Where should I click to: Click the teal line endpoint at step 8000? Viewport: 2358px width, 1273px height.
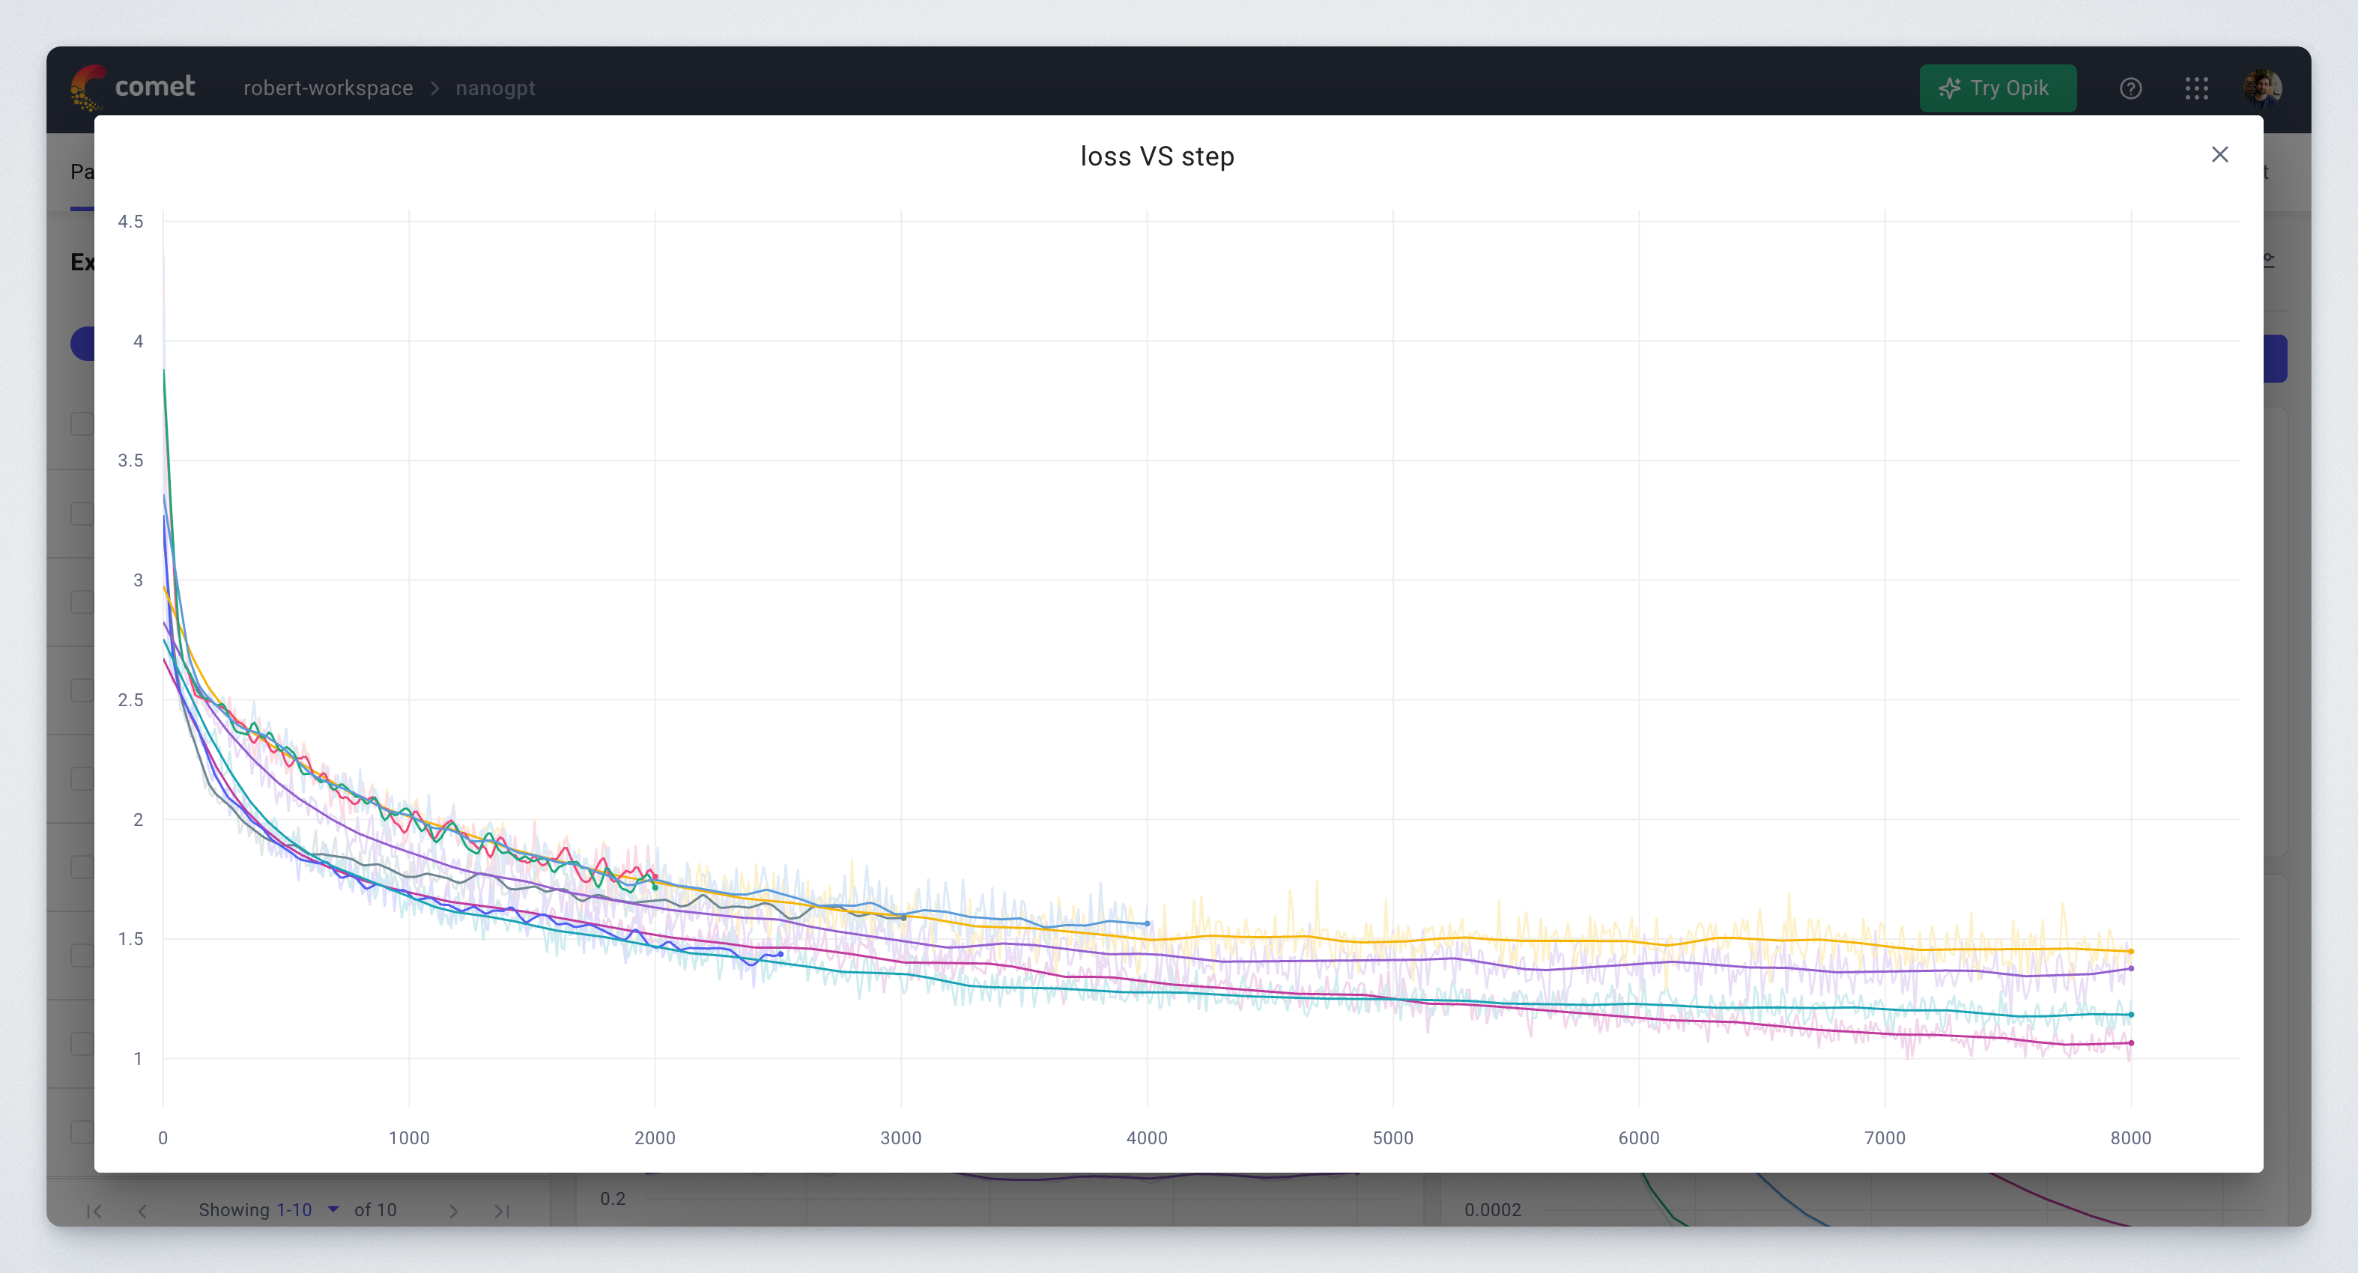(x=2130, y=1015)
